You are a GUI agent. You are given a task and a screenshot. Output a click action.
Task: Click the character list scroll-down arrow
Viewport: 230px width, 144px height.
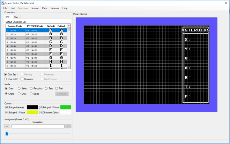pos(69,67)
